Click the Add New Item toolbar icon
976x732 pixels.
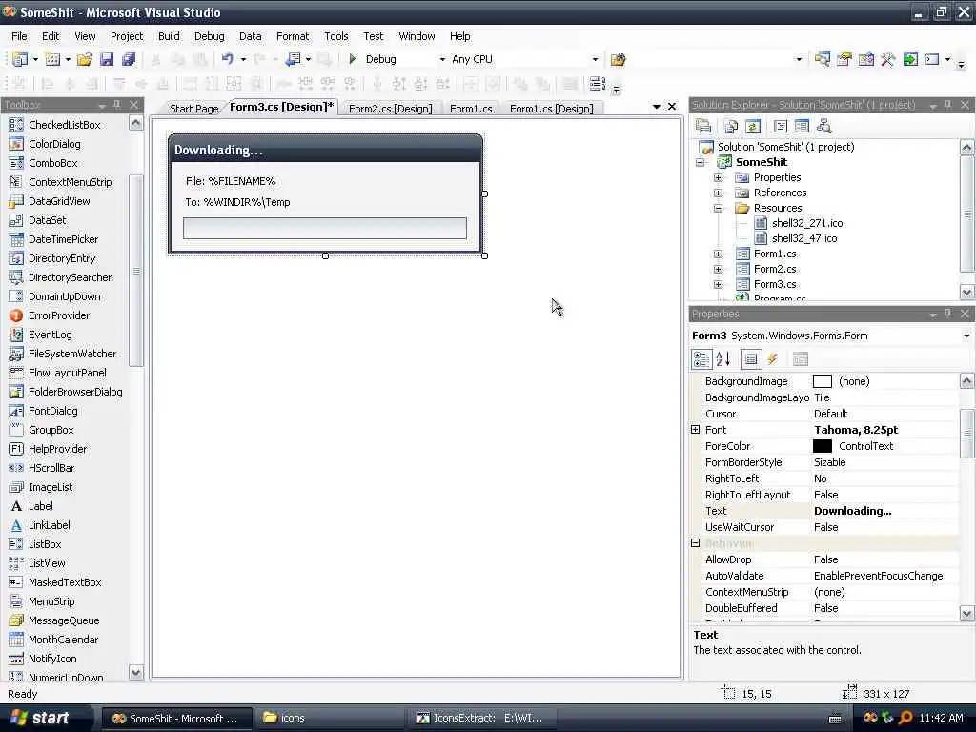point(53,59)
